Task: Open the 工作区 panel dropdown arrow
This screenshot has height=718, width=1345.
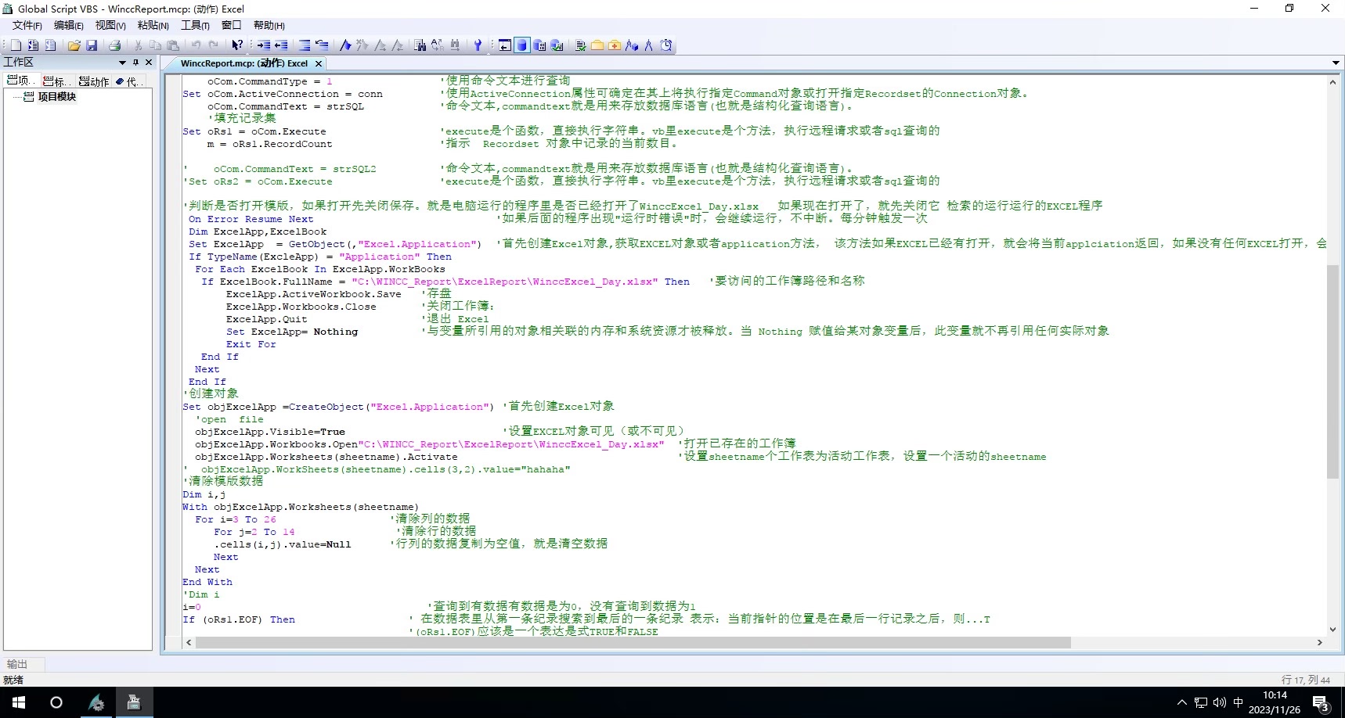Action: coord(122,63)
